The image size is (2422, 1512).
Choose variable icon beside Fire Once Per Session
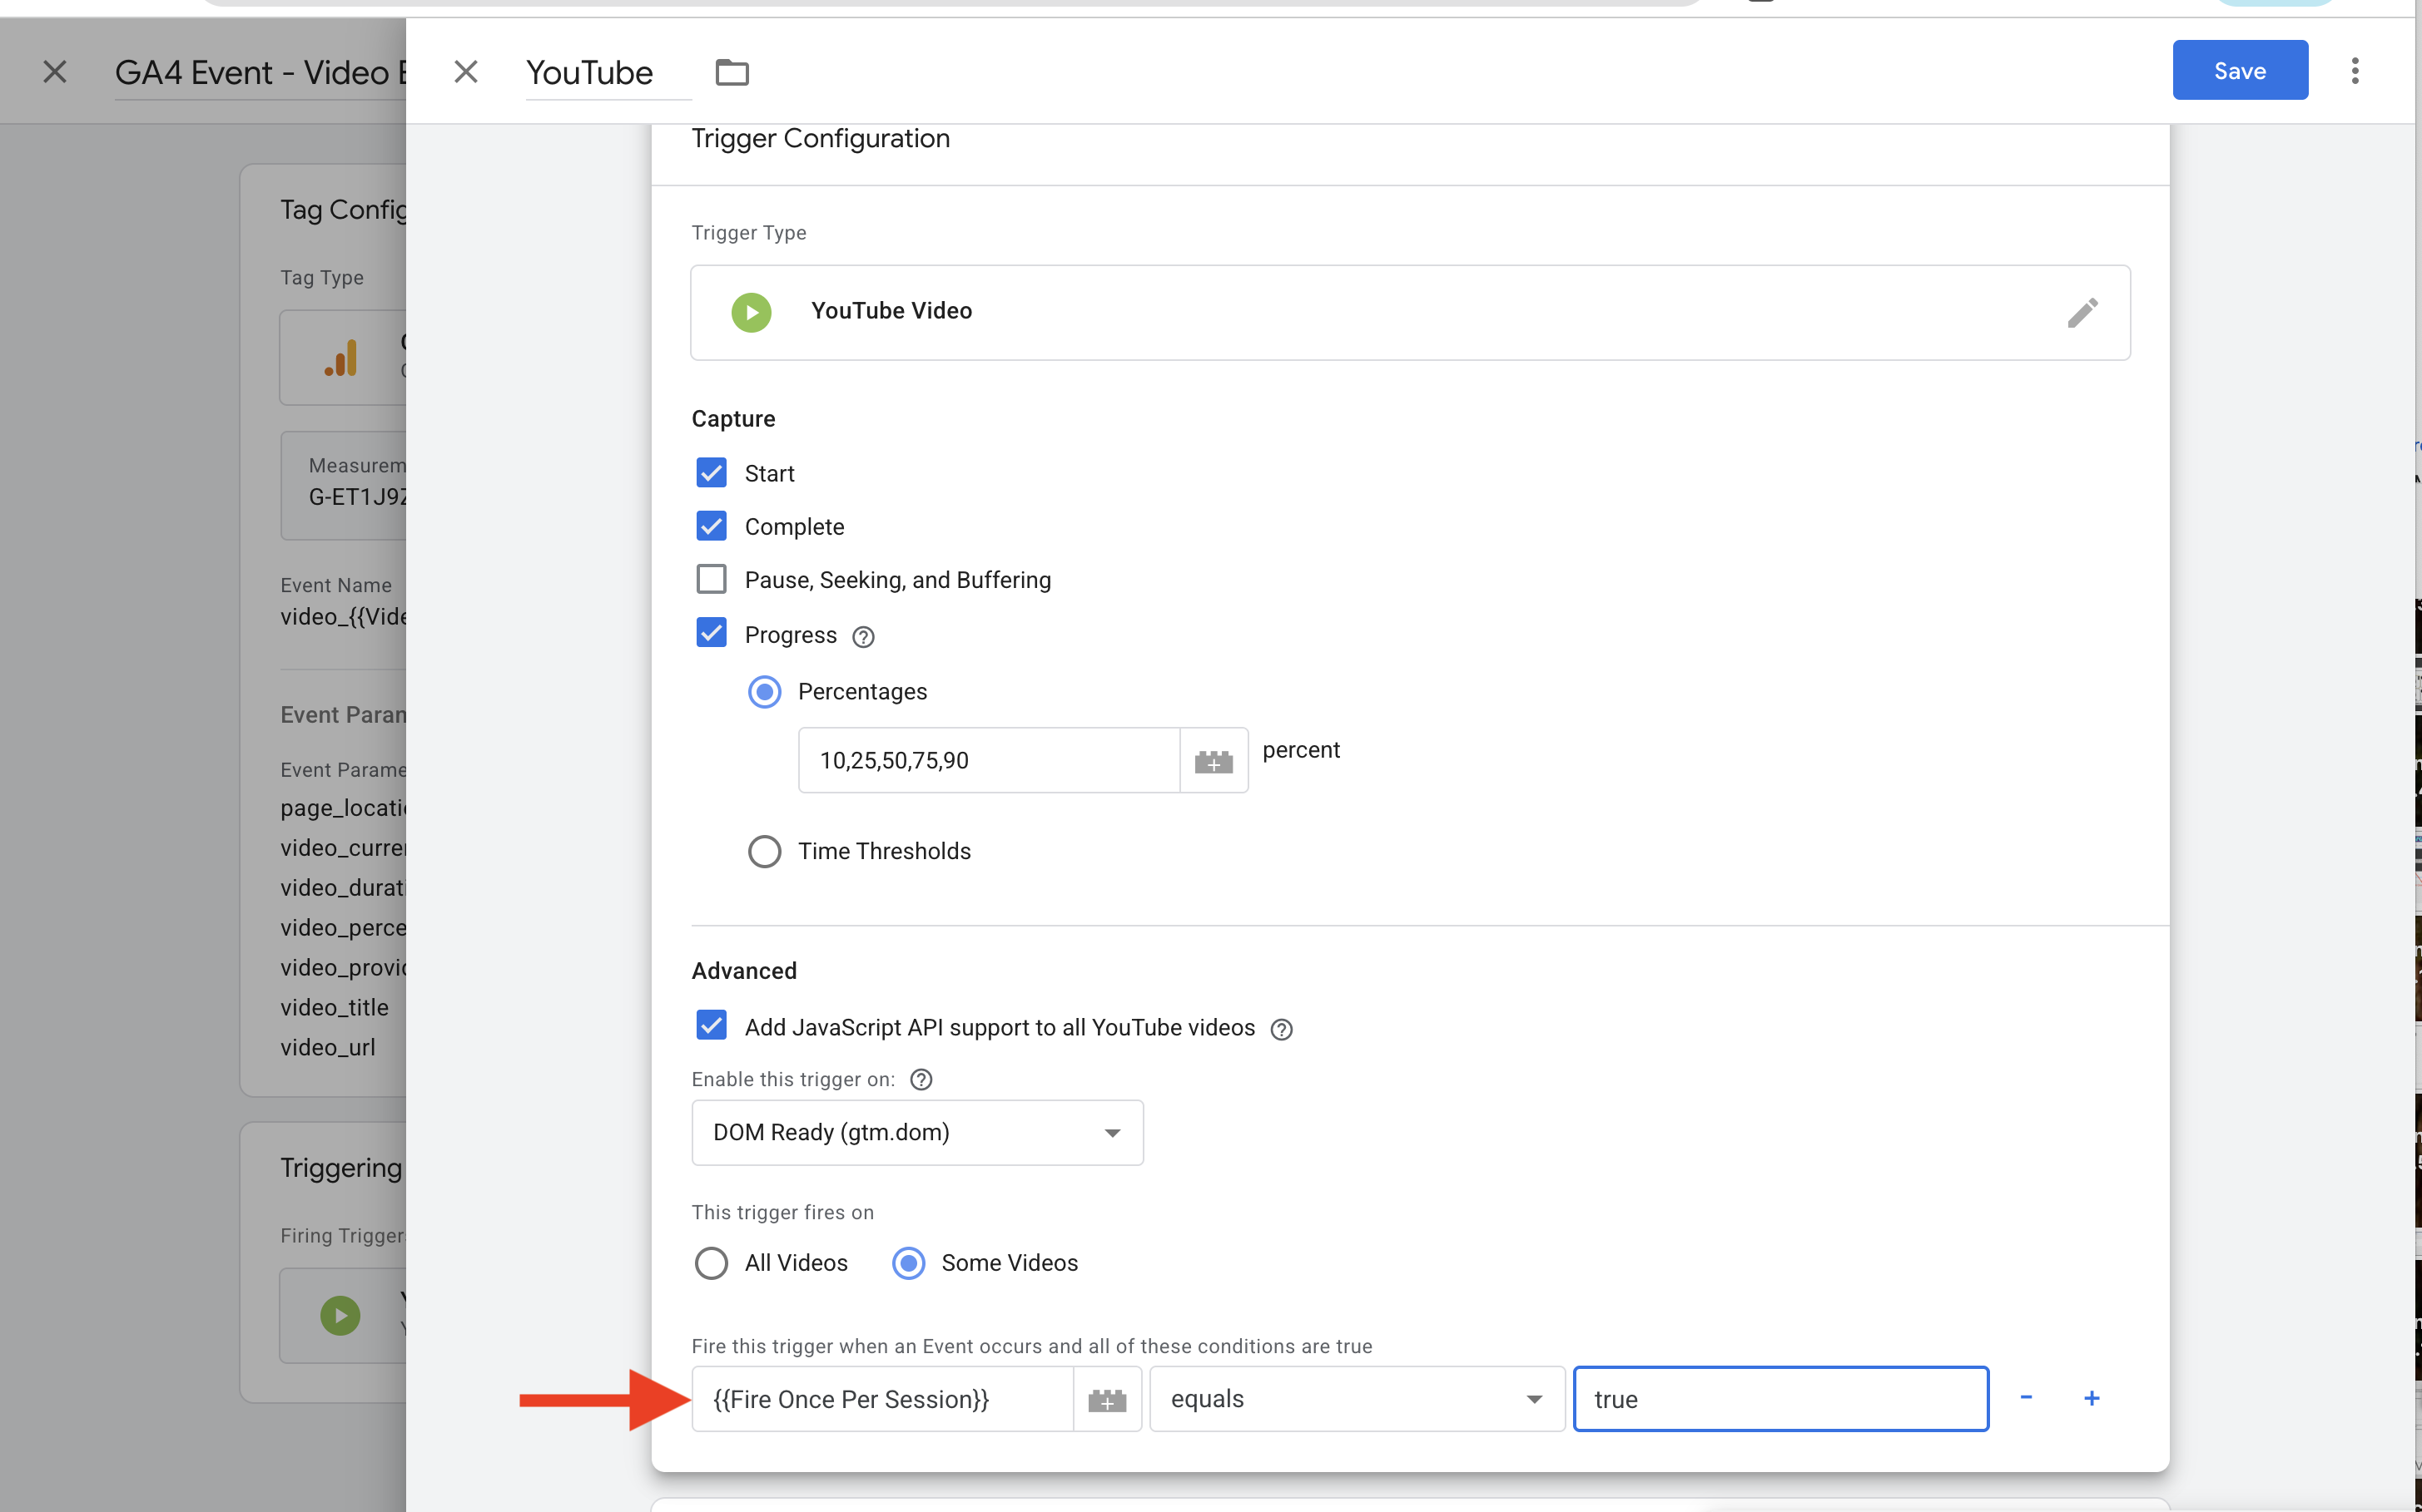[1107, 1400]
